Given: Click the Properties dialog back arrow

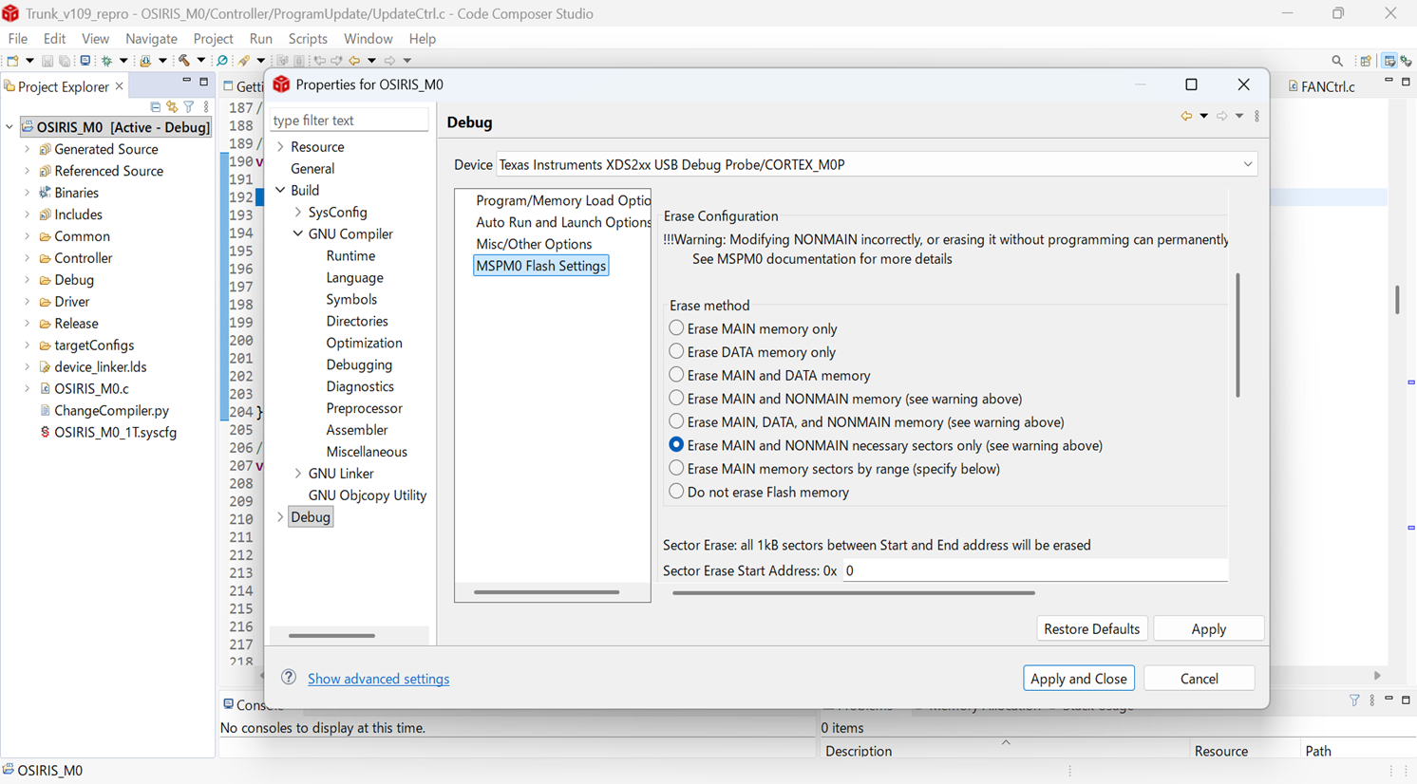Looking at the screenshot, I should click(x=1186, y=116).
